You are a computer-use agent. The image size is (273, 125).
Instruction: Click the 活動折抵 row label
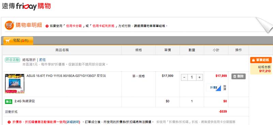click(11, 112)
